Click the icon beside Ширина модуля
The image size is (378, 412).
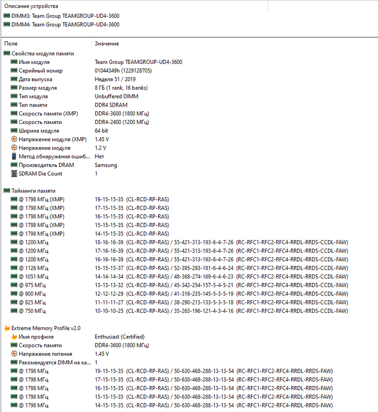[x=14, y=131]
